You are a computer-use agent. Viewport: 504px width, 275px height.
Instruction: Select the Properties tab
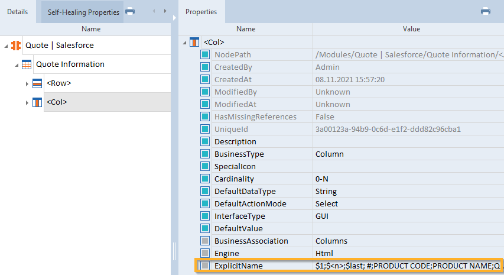[201, 12]
